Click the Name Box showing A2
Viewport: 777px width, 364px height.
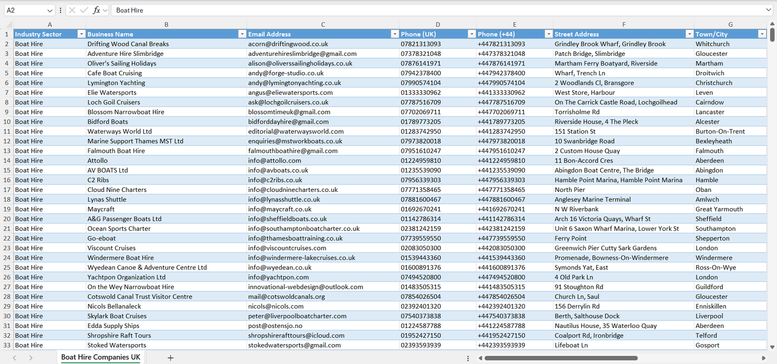[x=25, y=10]
